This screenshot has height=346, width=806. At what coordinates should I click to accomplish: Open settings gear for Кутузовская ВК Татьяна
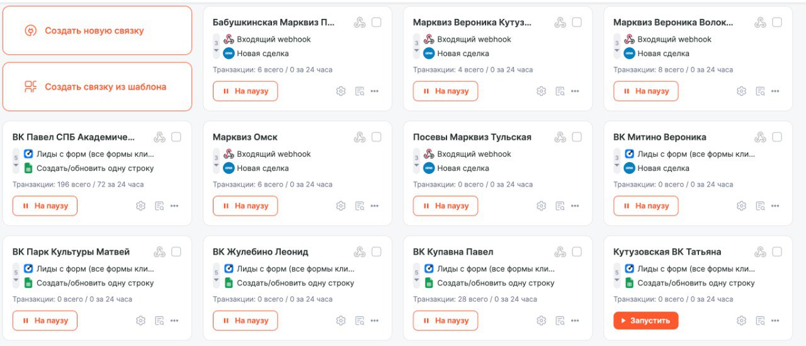tap(741, 321)
